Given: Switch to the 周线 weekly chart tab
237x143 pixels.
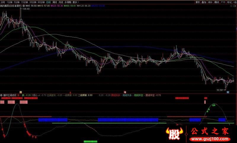Looking at the screenshot, I should (x=55, y=2).
